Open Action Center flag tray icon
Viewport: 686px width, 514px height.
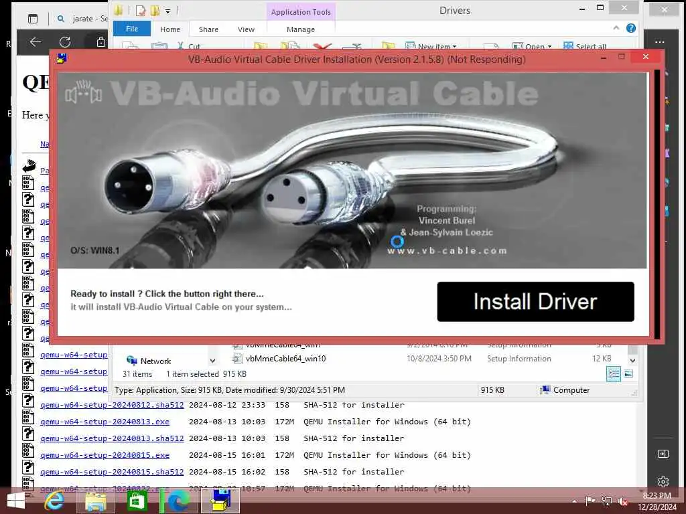coord(591,501)
